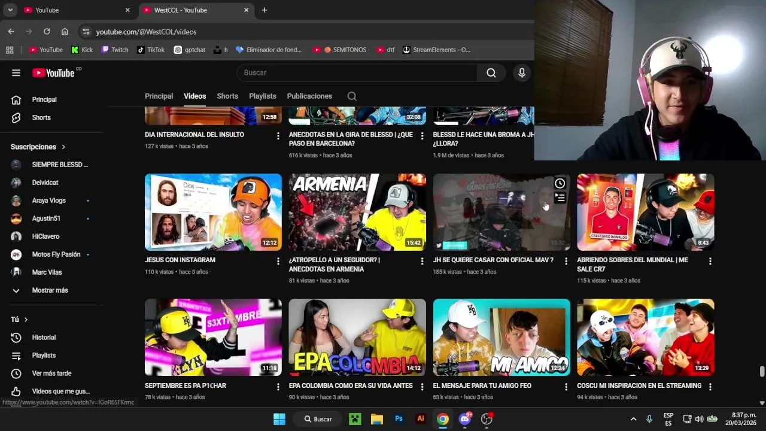Open the TikTok bookmark
The width and height of the screenshot is (766, 431).
point(151,50)
